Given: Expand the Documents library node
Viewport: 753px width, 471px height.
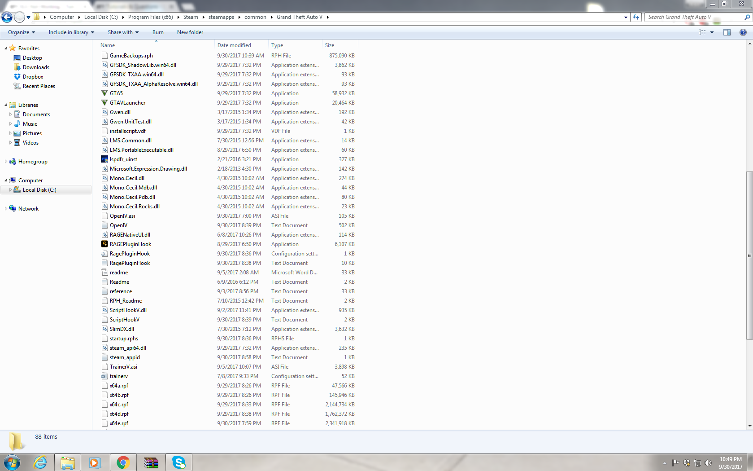Looking at the screenshot, I should click(10, 114).
